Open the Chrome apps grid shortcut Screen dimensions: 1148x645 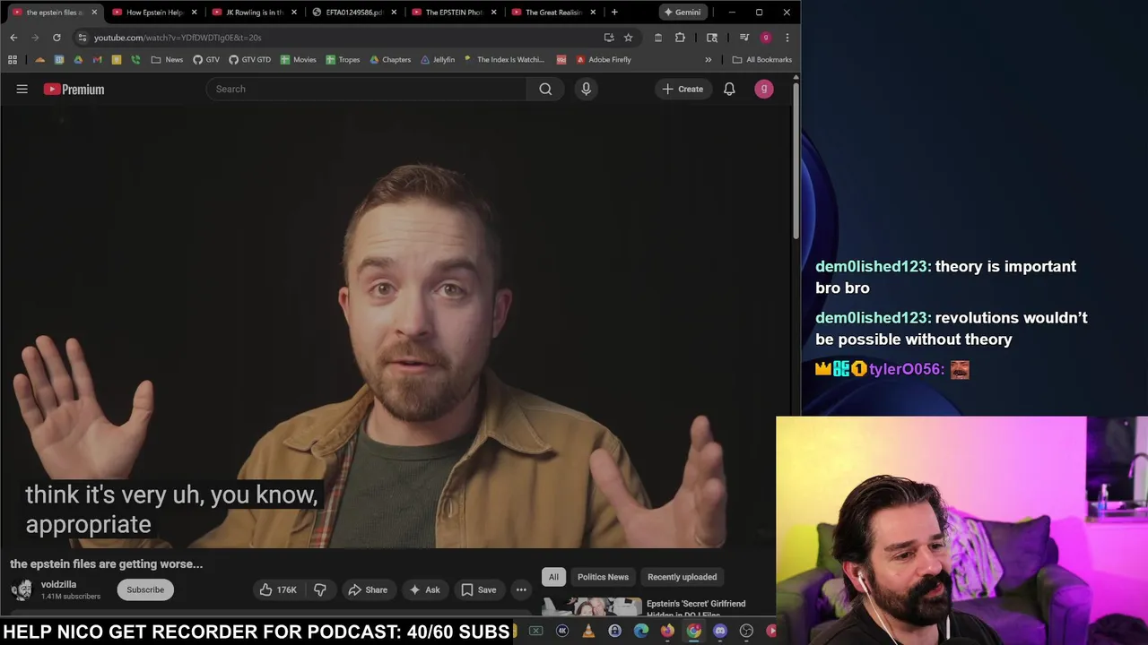(13, 60)
